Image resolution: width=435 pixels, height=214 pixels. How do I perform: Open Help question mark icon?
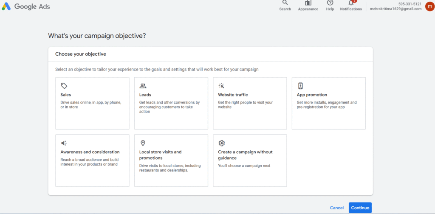tap(330, 3)
